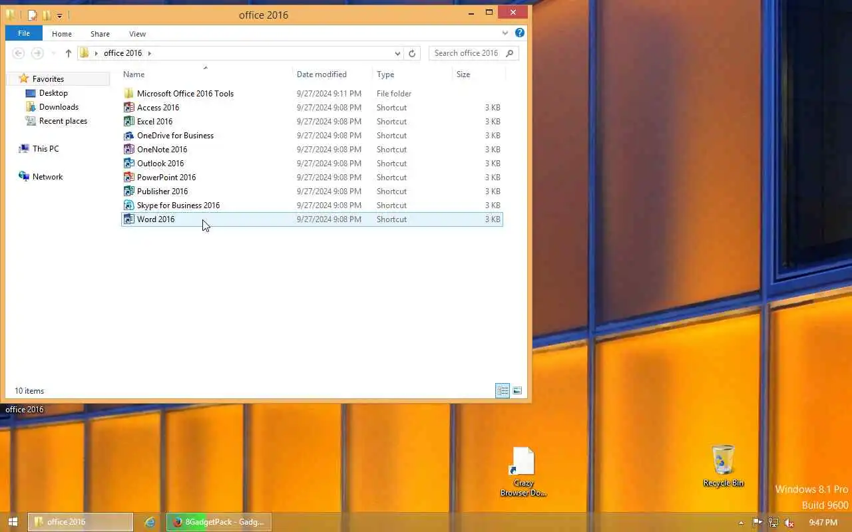Image resolution: width=852 pixels, height=532 pixels.
Task: Select the Excel 2016 shortcut icon
Action: pos(129,121)
